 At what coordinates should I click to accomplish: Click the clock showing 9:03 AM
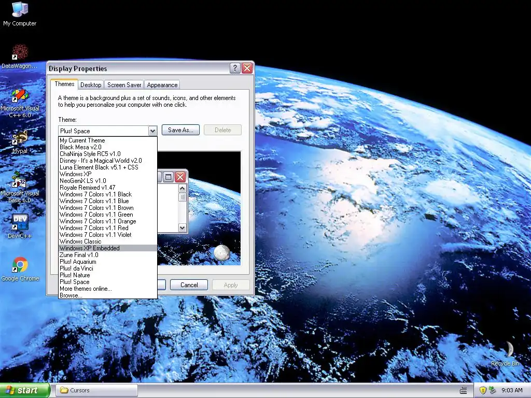pos(512,390)
